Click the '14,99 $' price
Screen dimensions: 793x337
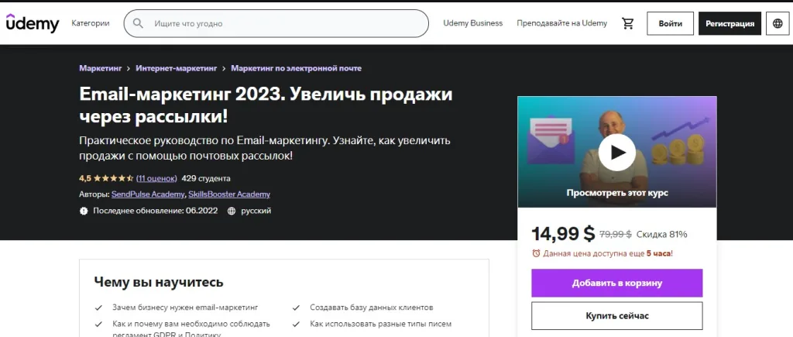tap(563, 234)
